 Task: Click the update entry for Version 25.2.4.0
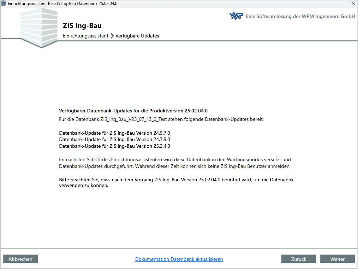(x=115, y=146)
